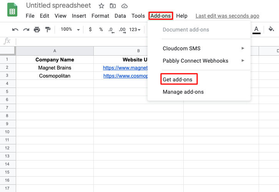This screenshot has height=192, width=279.
Task: Open the File menu
Action: pos(30,16)
